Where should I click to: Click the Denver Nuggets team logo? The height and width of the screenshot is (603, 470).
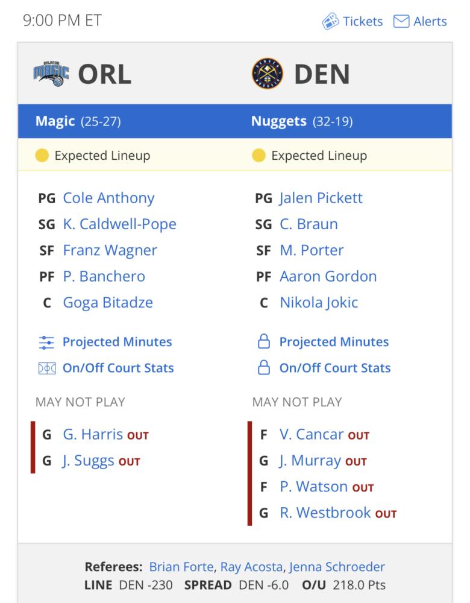coord(268,74)
